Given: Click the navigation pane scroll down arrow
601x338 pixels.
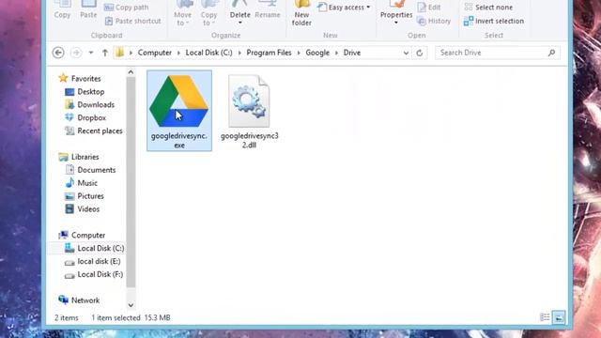Looking at the screenshot, I should coord(131,305).
